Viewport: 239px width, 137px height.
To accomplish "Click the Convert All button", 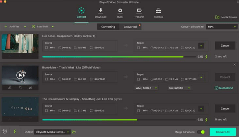I will coord(223,132).
